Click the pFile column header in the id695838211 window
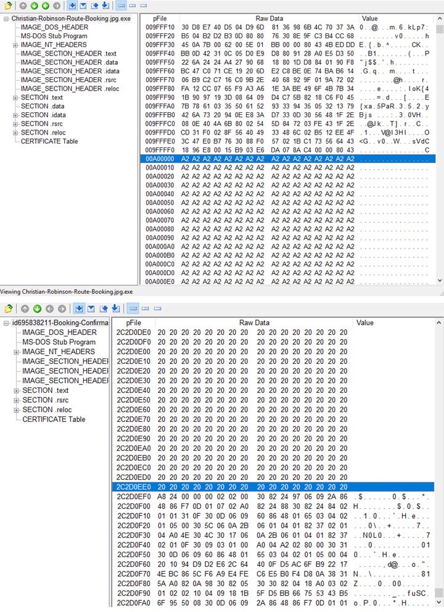This screenshot has width=444, height=612. point(133,323)
